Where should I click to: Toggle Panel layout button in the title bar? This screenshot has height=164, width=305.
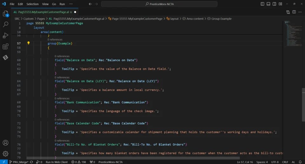point(268,4)
